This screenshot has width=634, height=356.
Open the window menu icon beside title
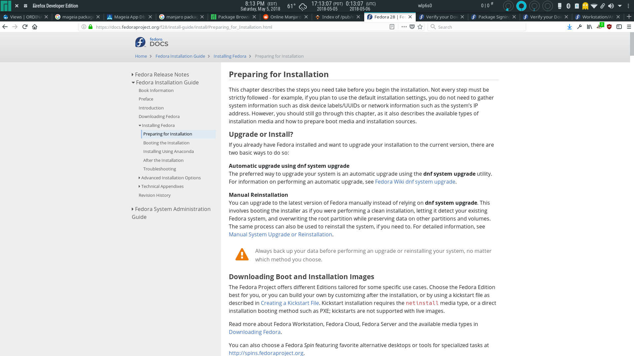point(25,6)
